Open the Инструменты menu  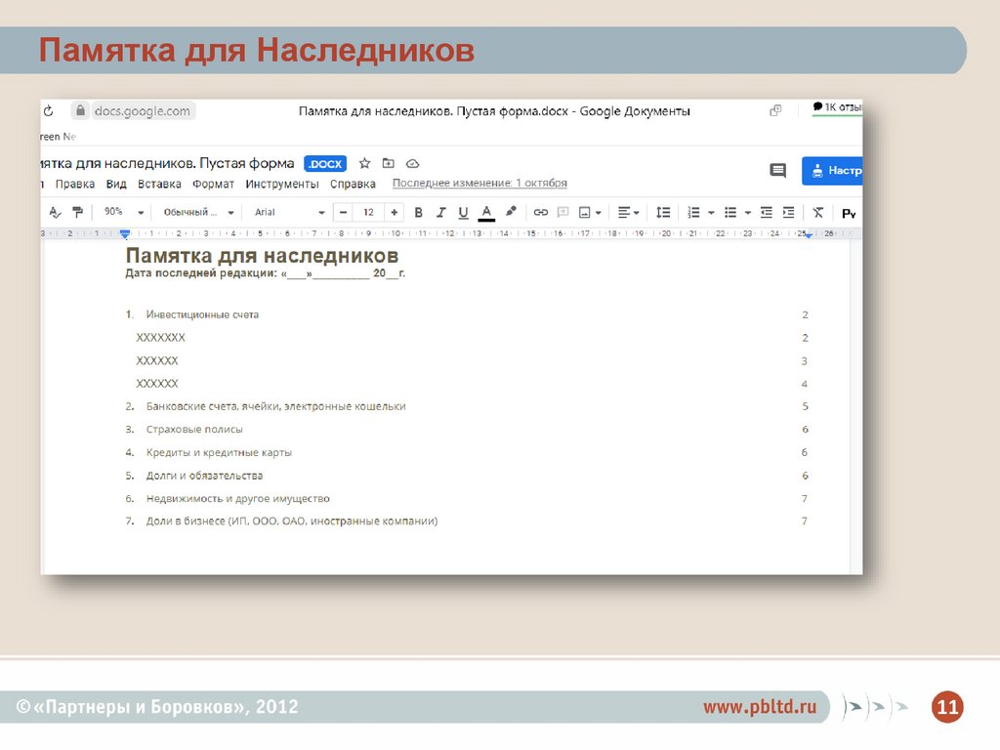coord(282,185)
